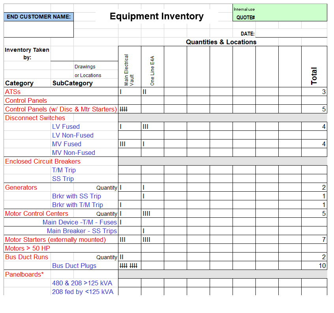Click the blue END CUSTOMER NAME header cell

39,17
